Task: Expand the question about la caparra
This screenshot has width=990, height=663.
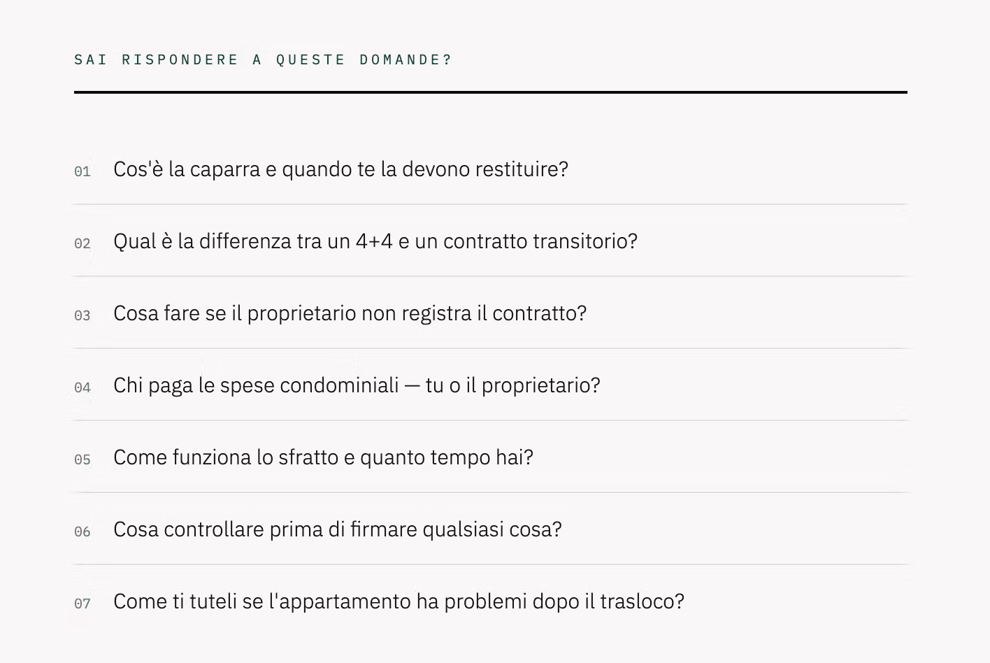Action: 491,169
